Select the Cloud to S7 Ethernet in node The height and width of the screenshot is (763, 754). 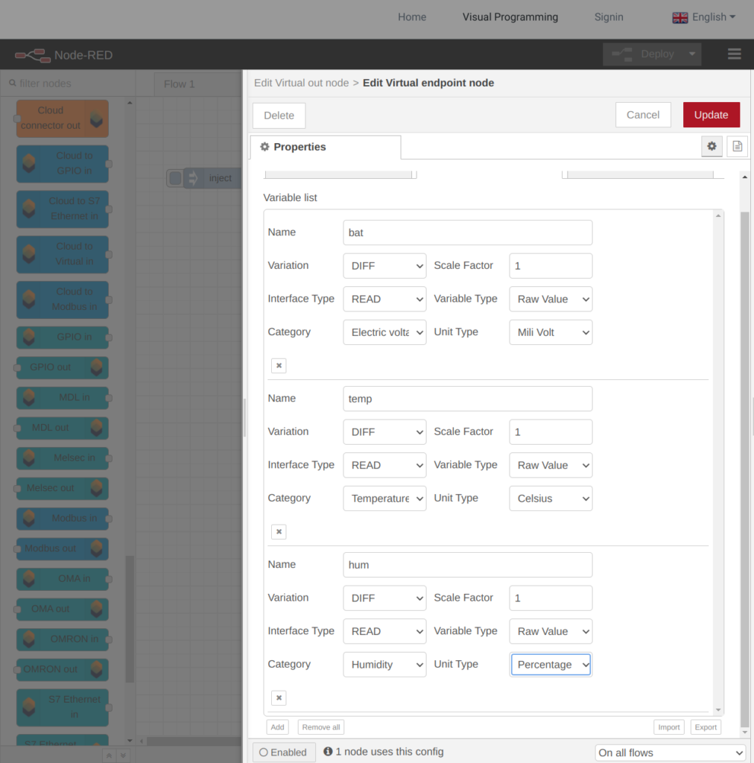(x=63, y=209)
